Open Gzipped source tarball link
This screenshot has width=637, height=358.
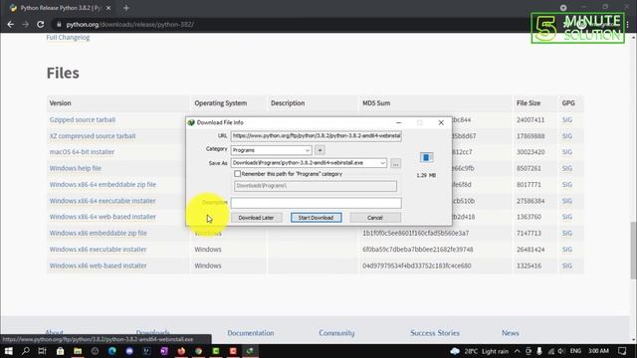coord(83,119)
